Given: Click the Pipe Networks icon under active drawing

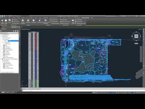Looking at the screenshot, I should pos(4,48).
